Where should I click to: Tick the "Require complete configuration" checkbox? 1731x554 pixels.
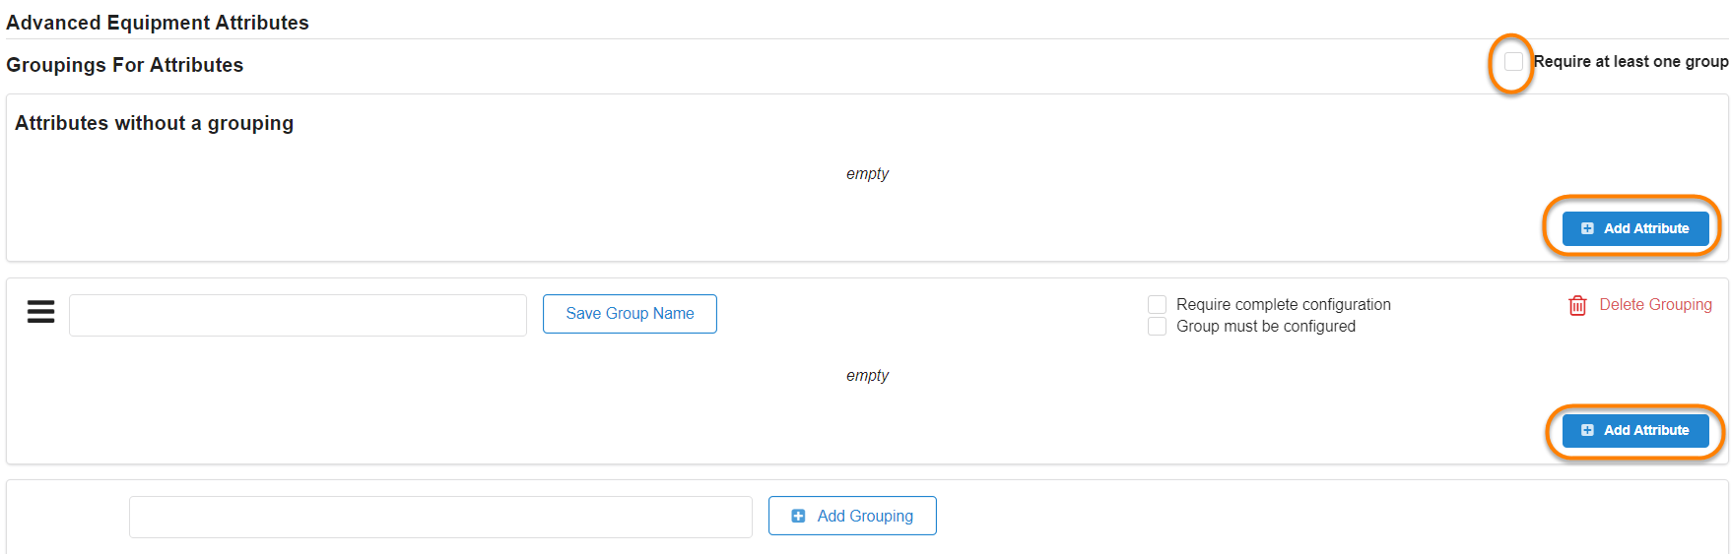point(1158,305)
